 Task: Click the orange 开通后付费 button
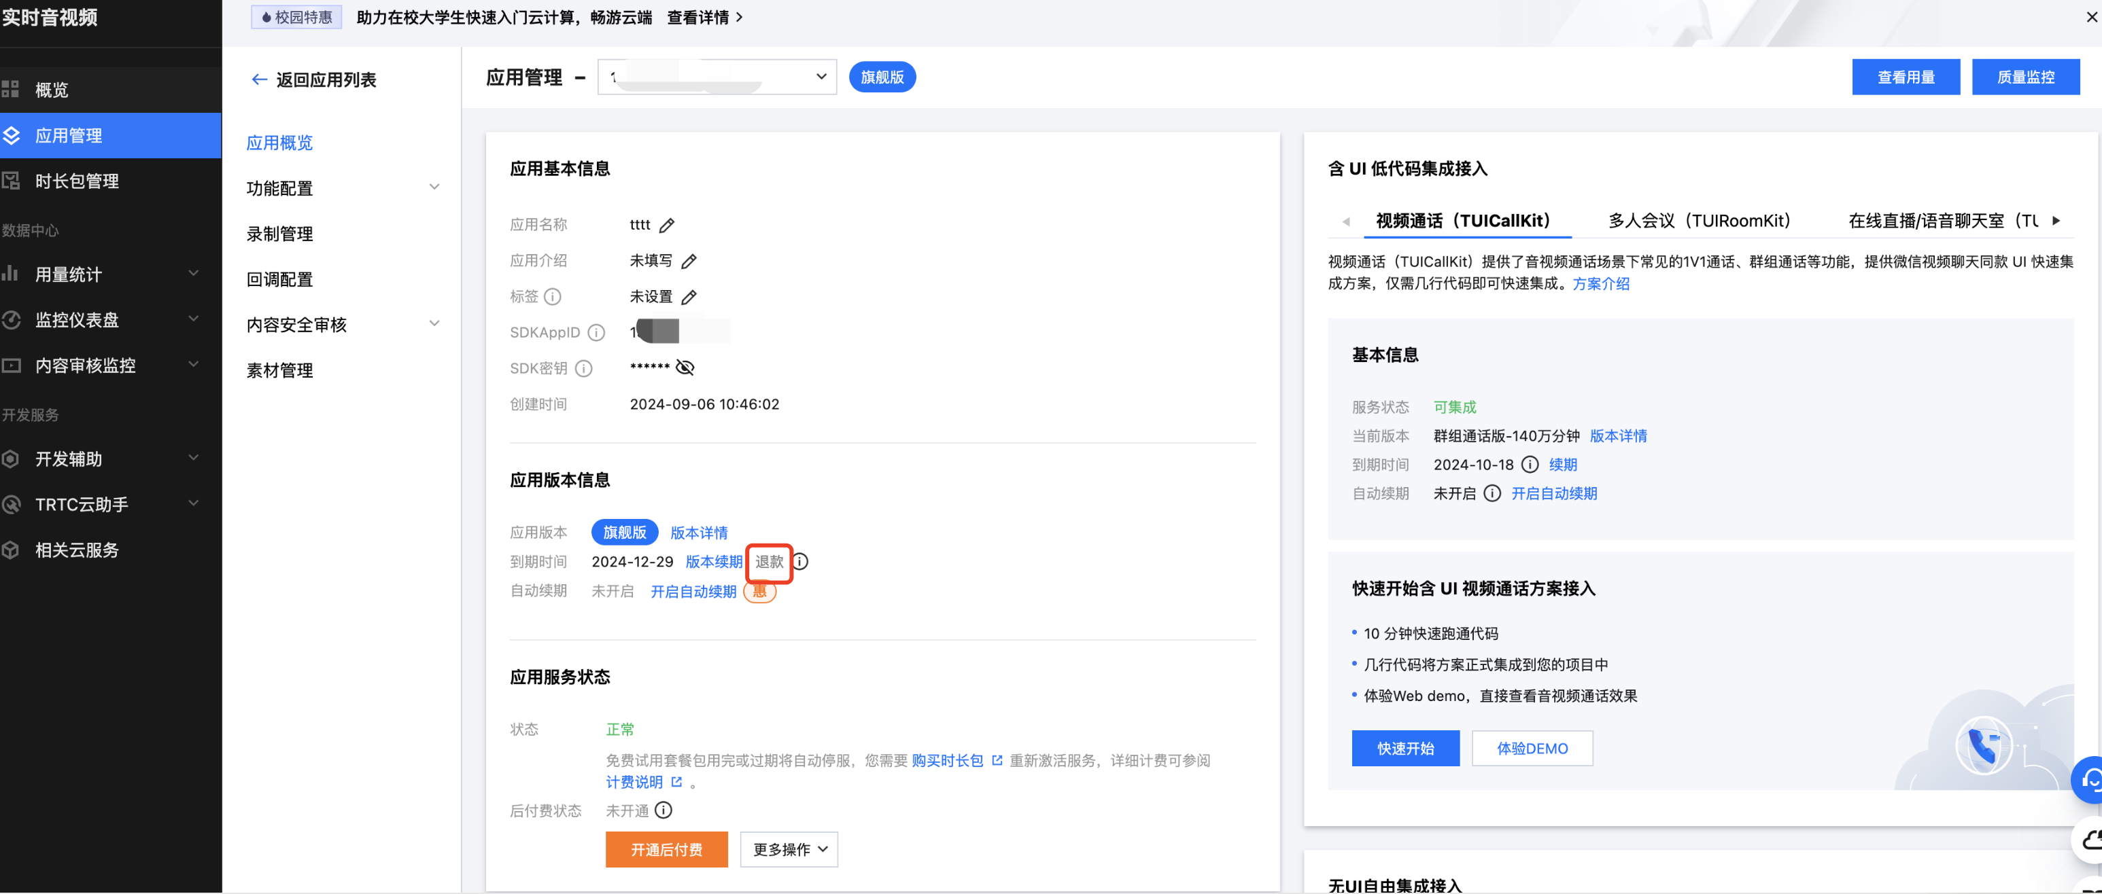point(666,849)
